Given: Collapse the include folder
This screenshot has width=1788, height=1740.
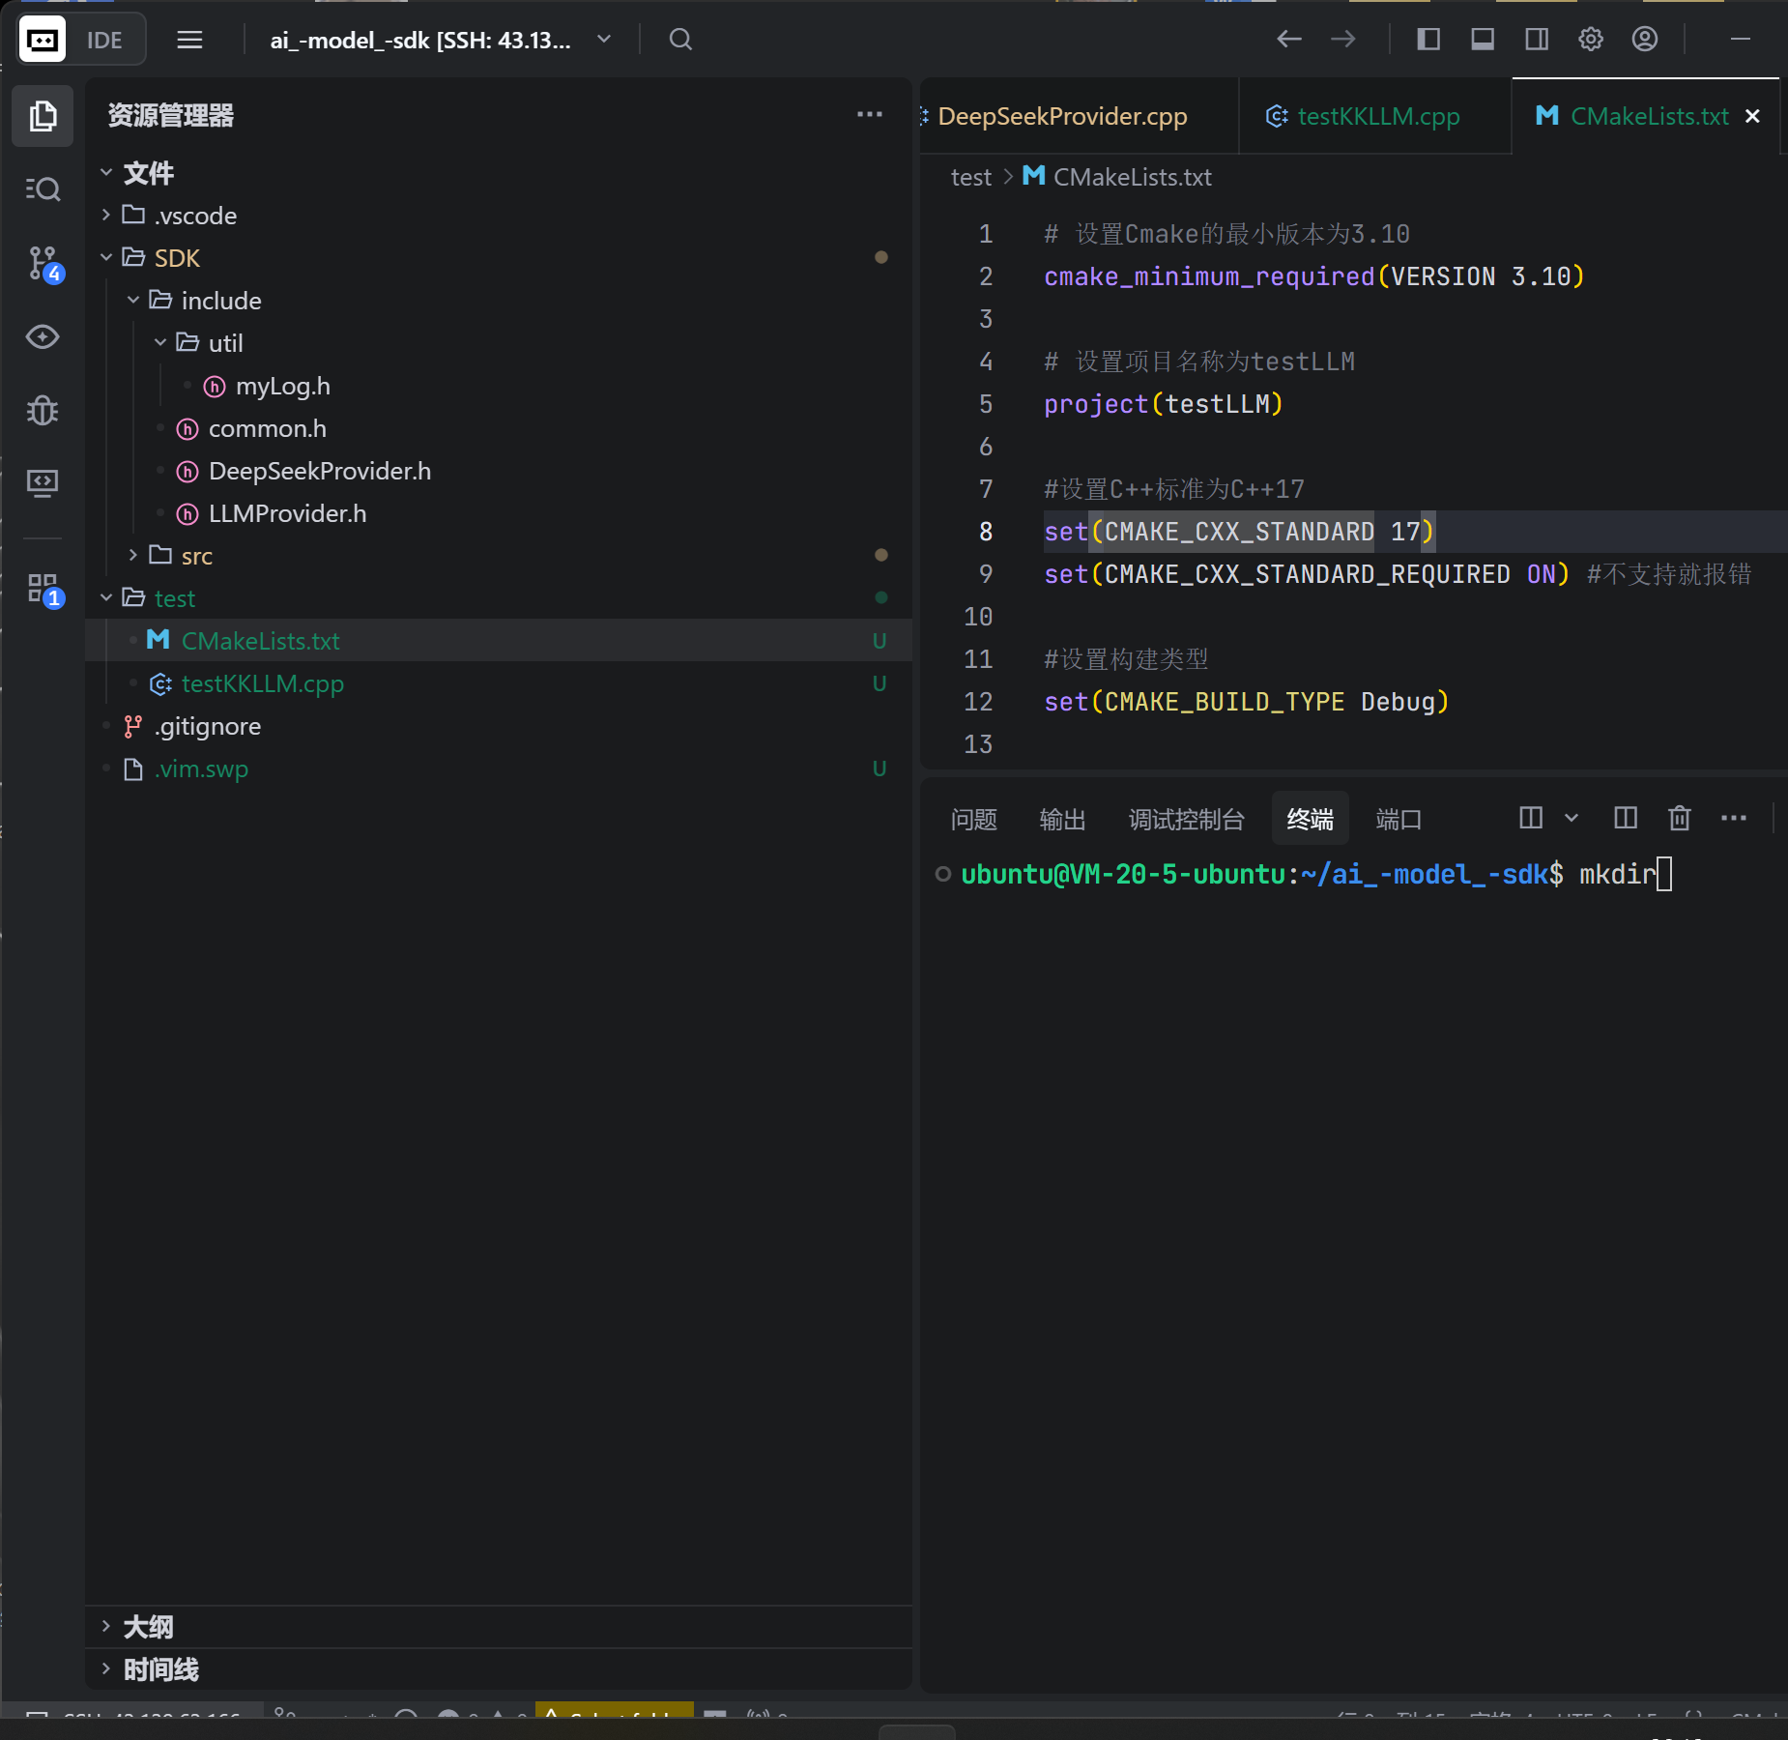Looking at the screenshot, I should point(133,300).
